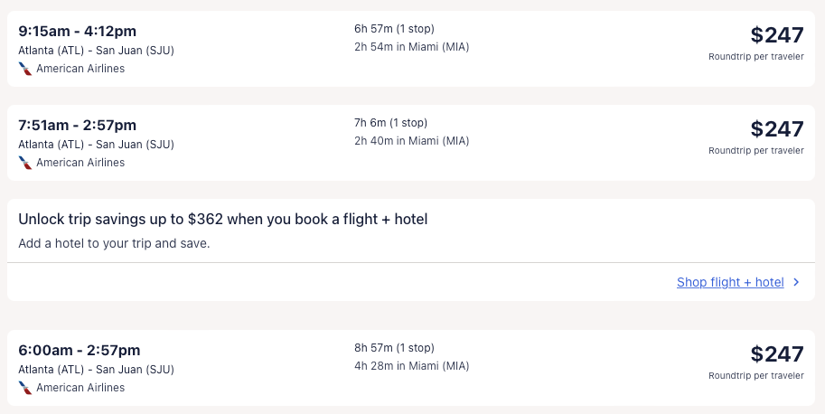This screenshot has width=825, height=414.
Task: Open the Shop flight + hotel link
Action: 730,282
